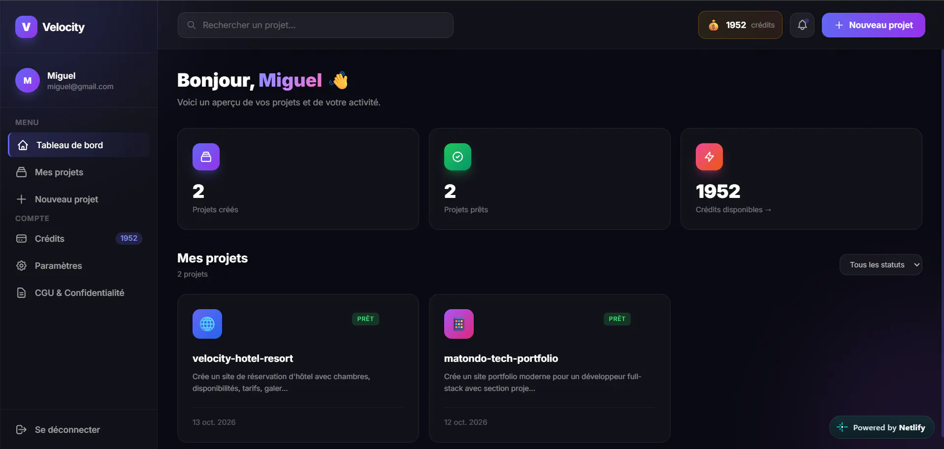Image resolution: width=944 pixels, height=449 pixels.
Task: Select Nouveau projet in the sidebar menu
Action: (x=79, y=199)
